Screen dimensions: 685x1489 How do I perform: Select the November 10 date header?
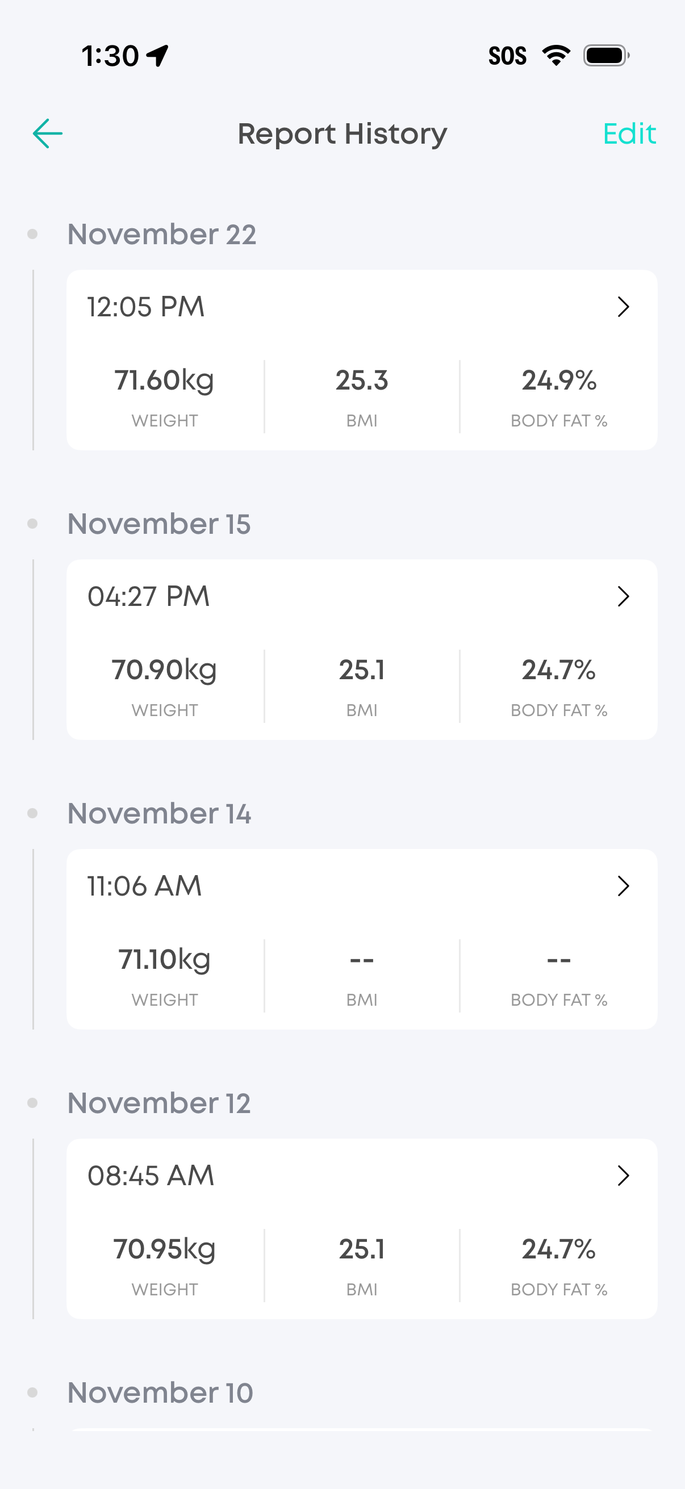pyautogui.click(x=160, y=1392)
